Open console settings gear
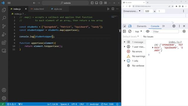Screen dimensions: 188x106 point(184,32)
